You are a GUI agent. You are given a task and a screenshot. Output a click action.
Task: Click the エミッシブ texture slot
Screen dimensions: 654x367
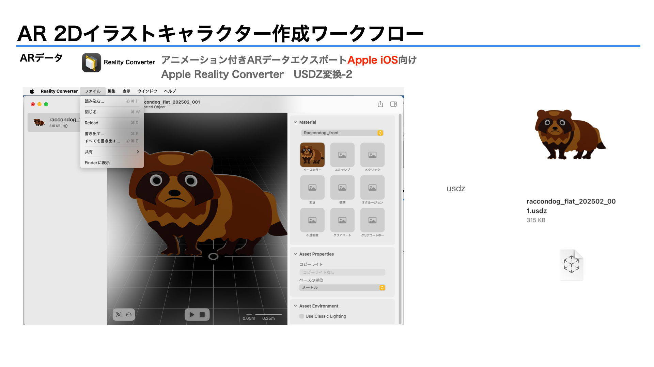[x=342, y=155]
